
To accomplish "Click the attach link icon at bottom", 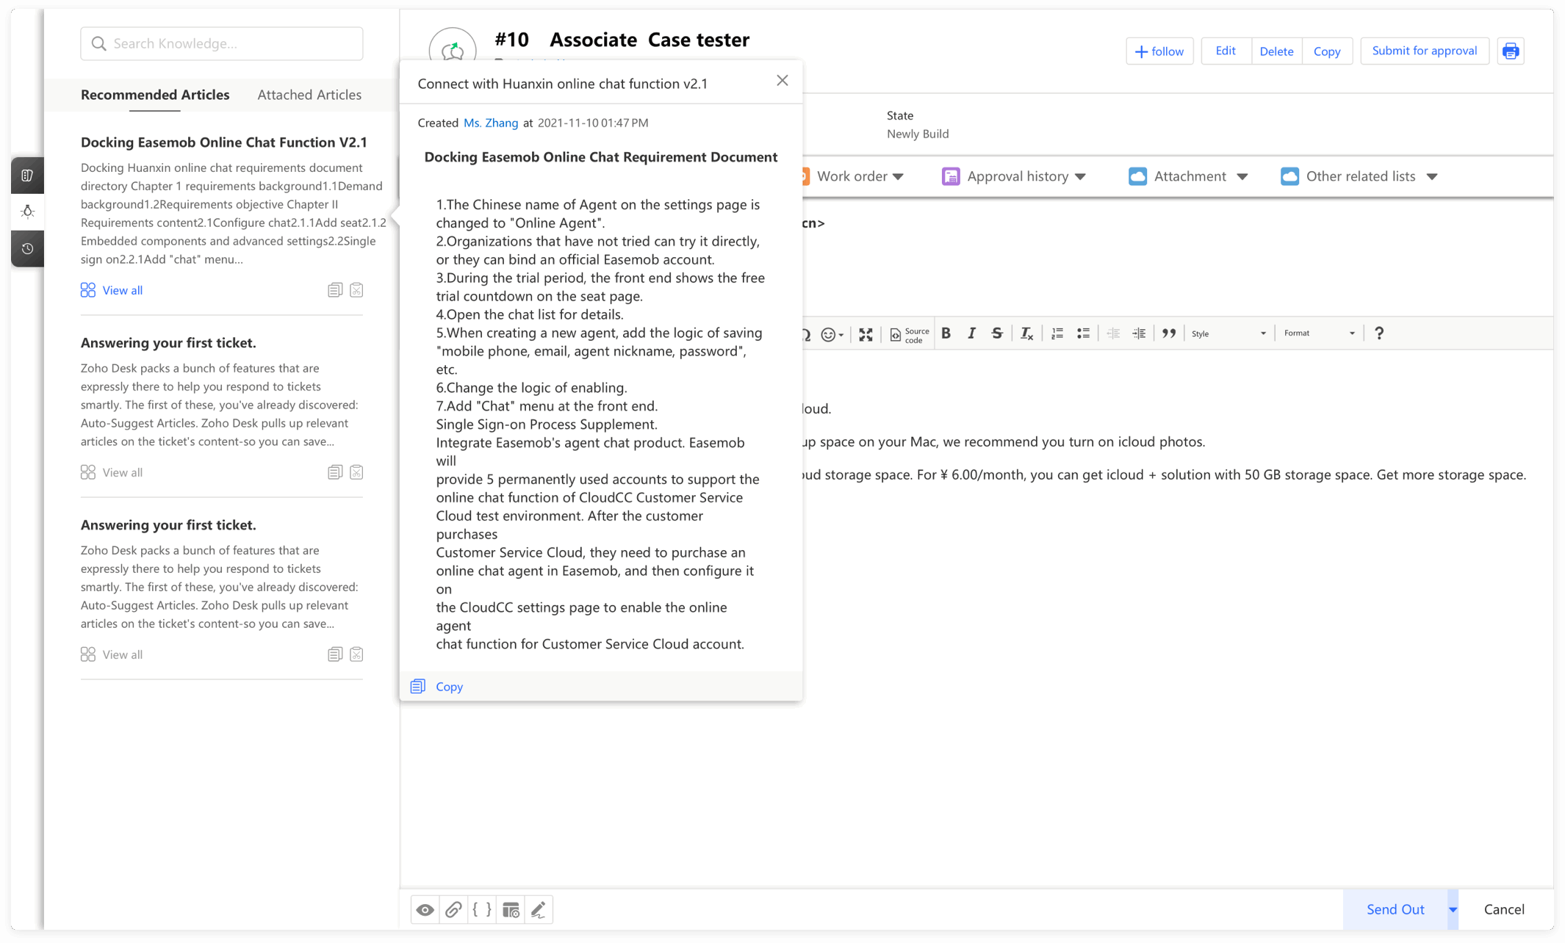I will [453, 910].
